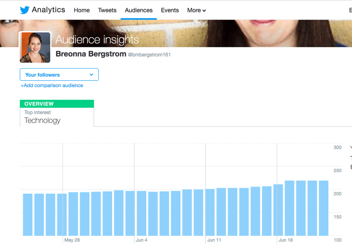352x245 pixels.
Task: Click the last bar in followers chart
Action: [x=324, y=208]
